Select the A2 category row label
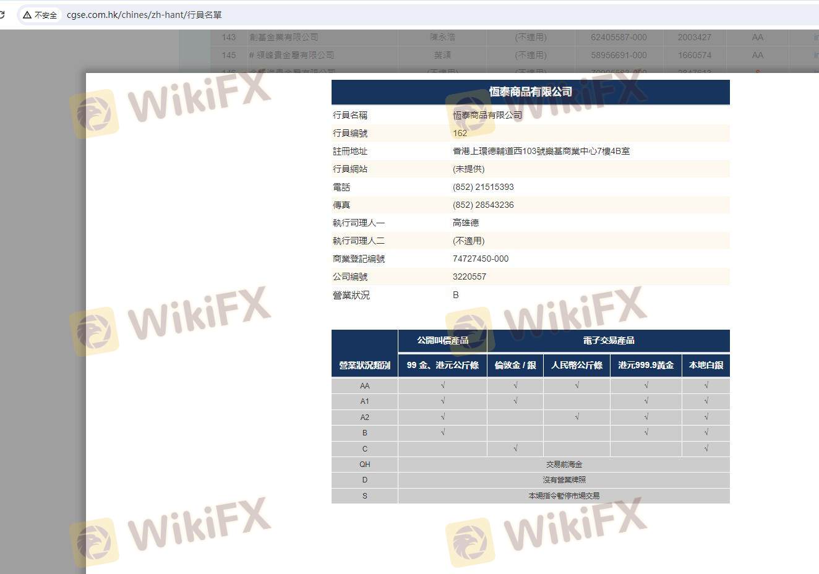The height and width of the screenshot is (574, 819). (x=365, y=418)
